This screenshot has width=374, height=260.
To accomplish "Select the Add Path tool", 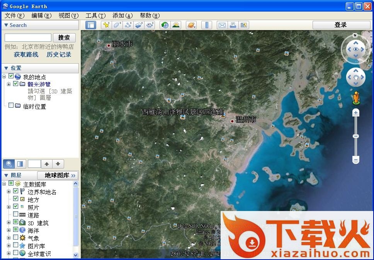I will pos(128,25).
